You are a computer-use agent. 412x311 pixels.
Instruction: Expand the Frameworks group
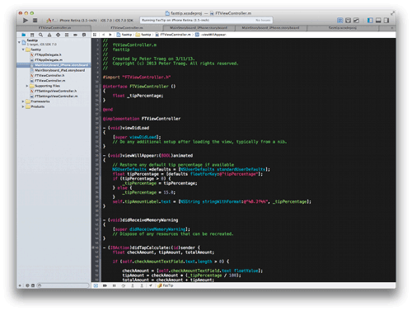tap(23, 101)
